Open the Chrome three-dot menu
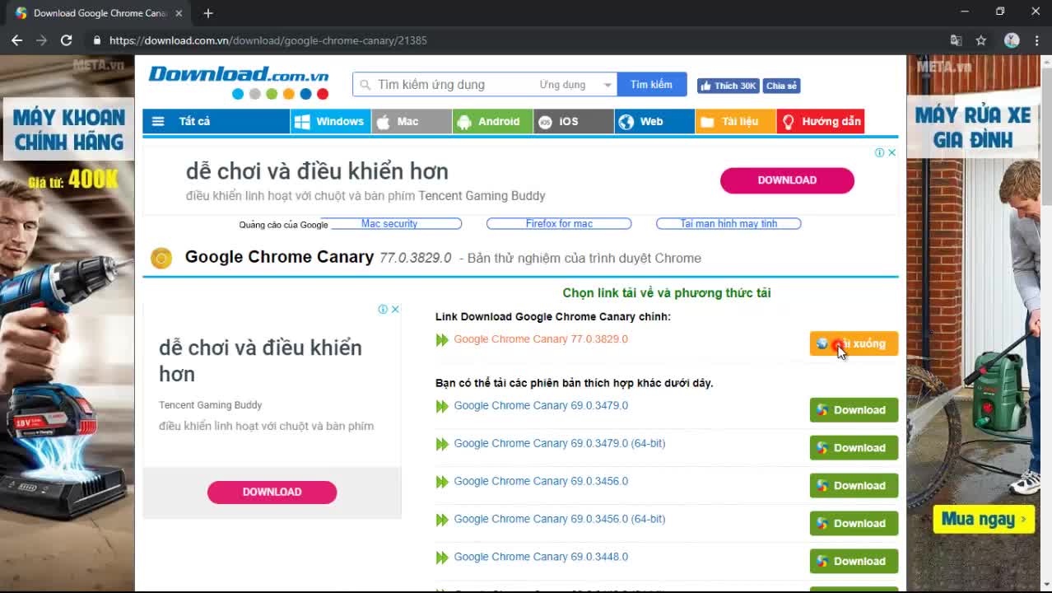Viewport: 1052px width, 593px height. pyautogui.click(x=1036, y=40)
